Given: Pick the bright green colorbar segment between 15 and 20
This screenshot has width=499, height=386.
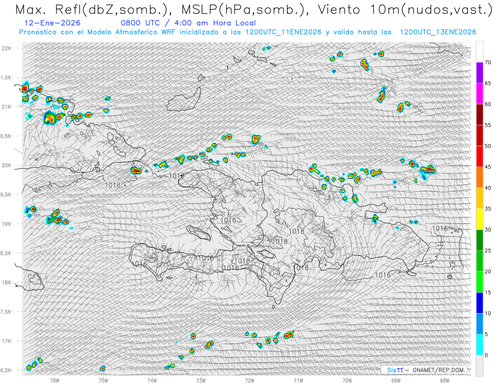Looking at the screenshot, I should 479,282.
